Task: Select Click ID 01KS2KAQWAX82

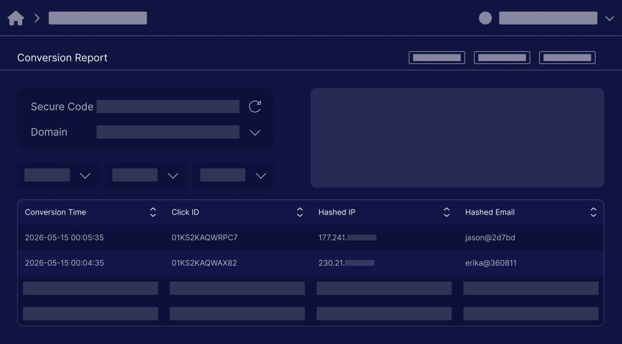Action: 204,263
